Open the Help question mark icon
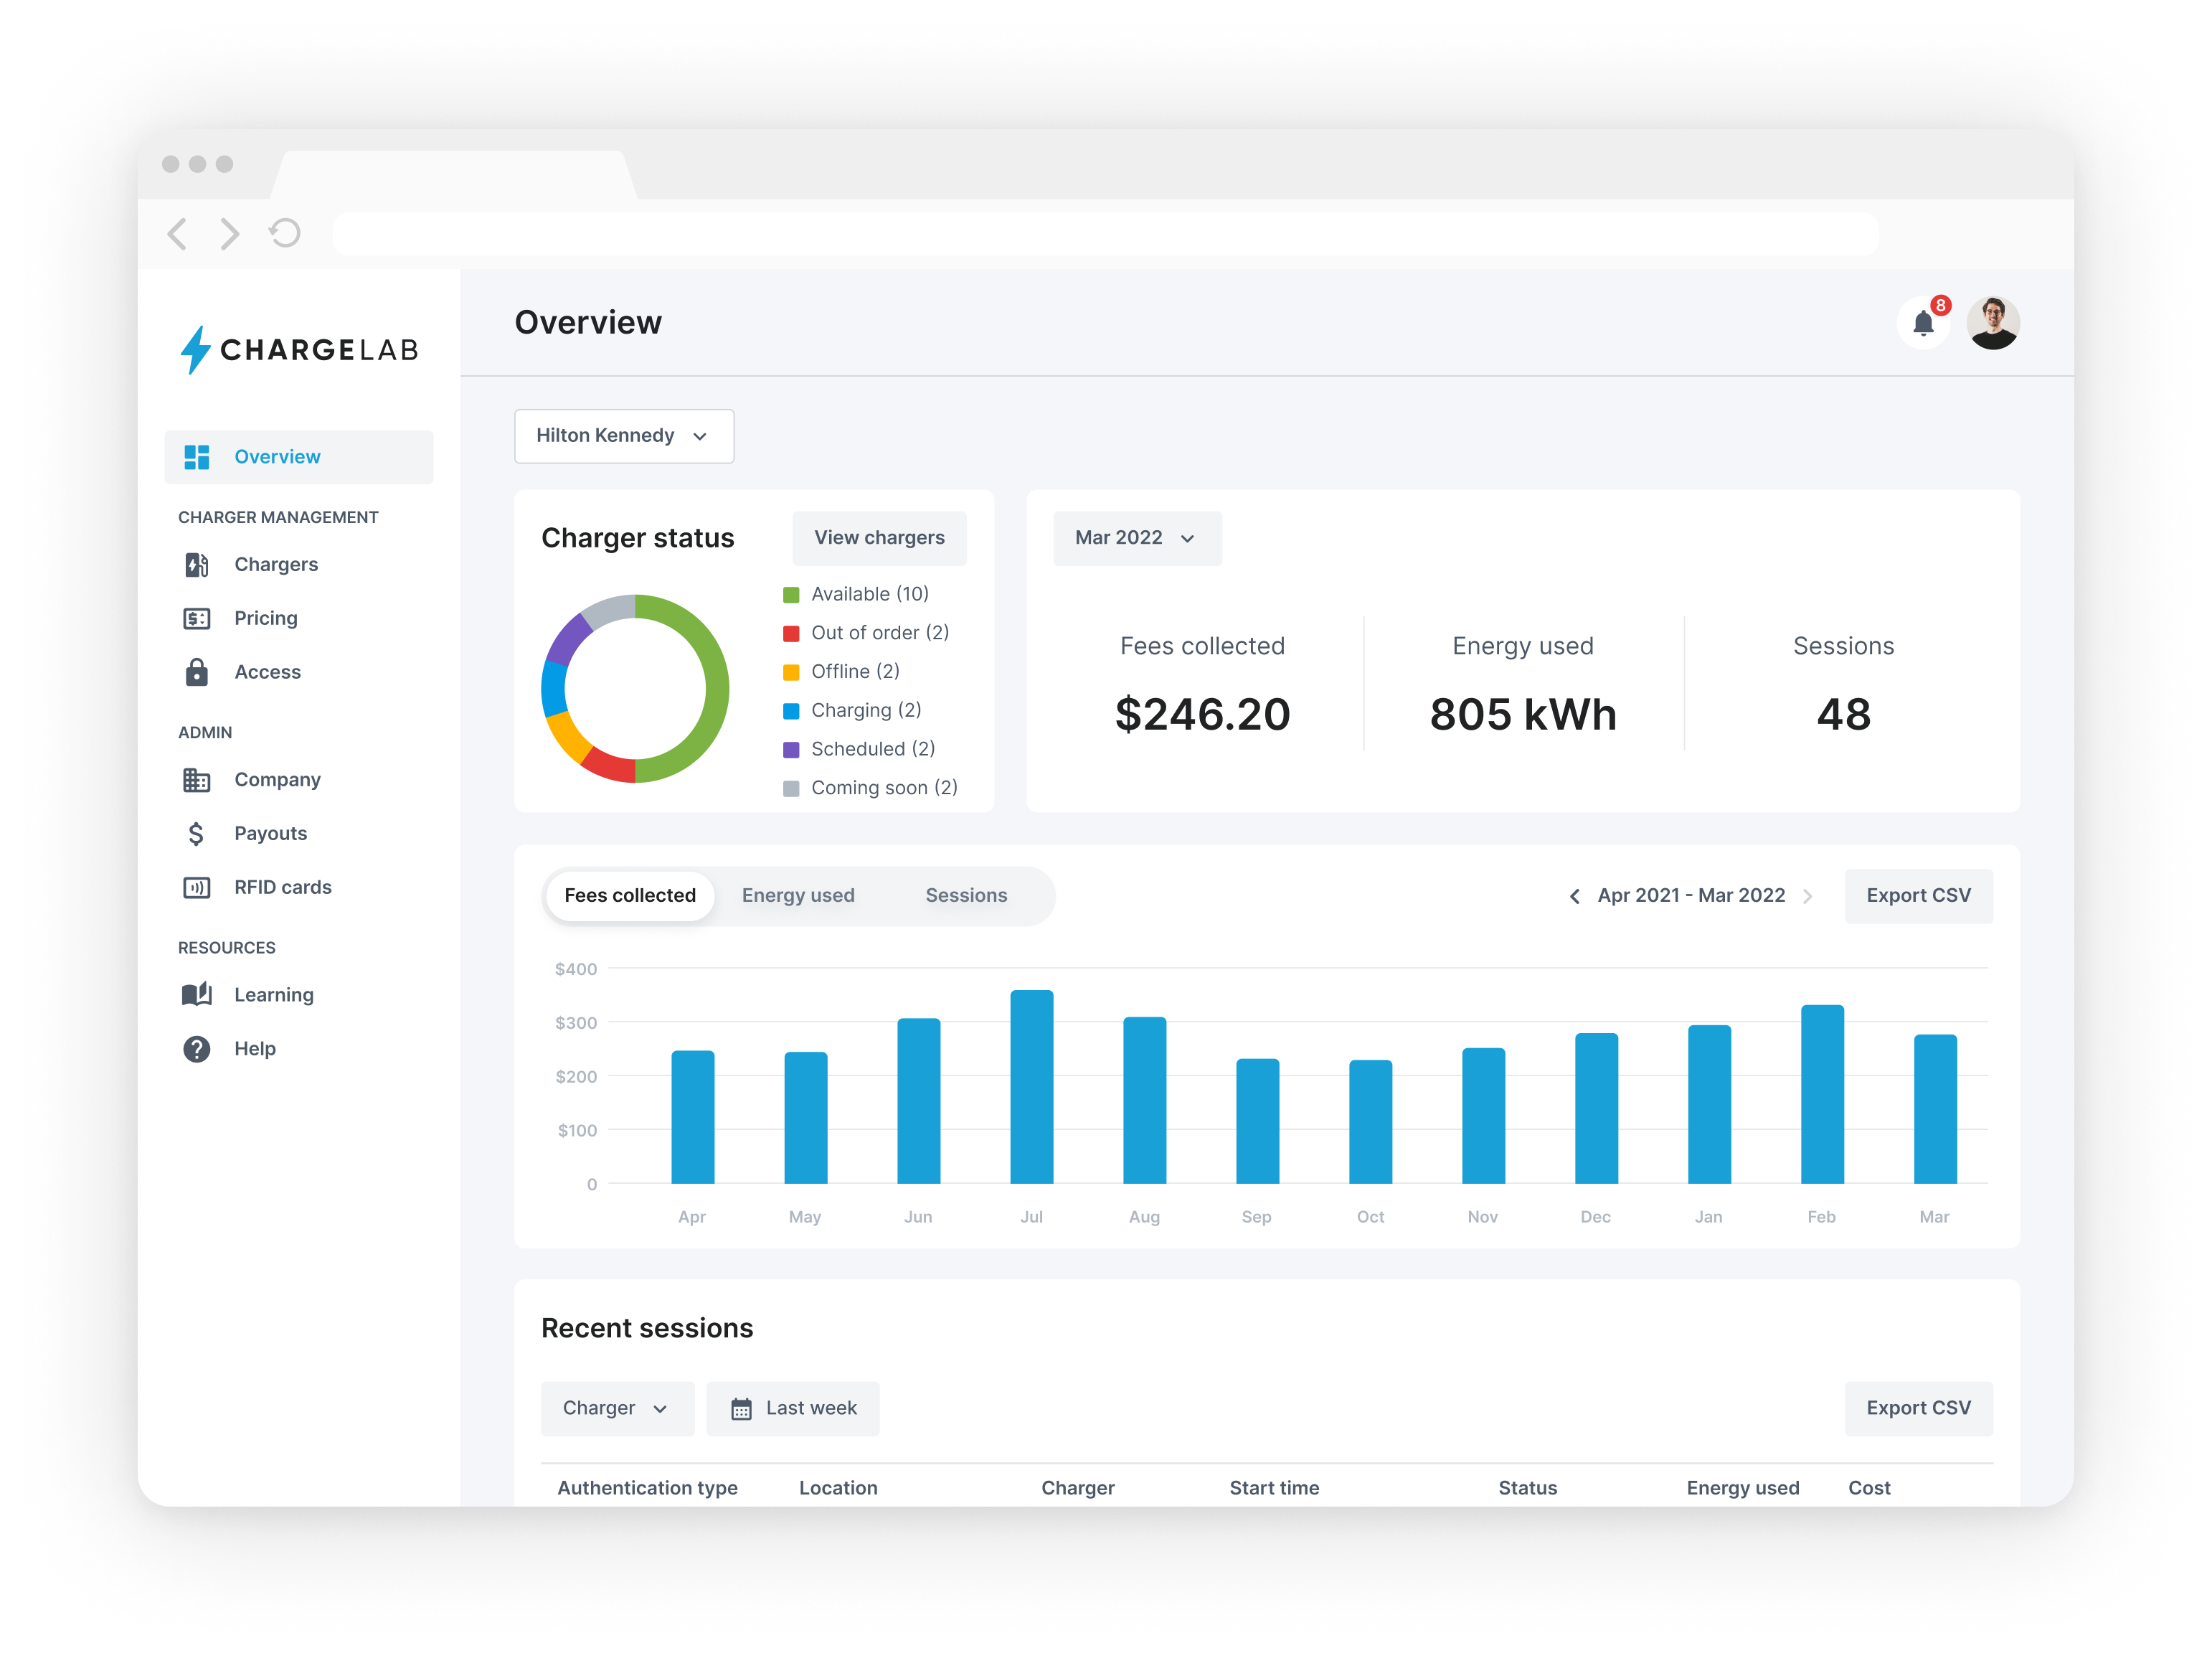The width and height of the screenshot is (2212, 1653). 197,1049
